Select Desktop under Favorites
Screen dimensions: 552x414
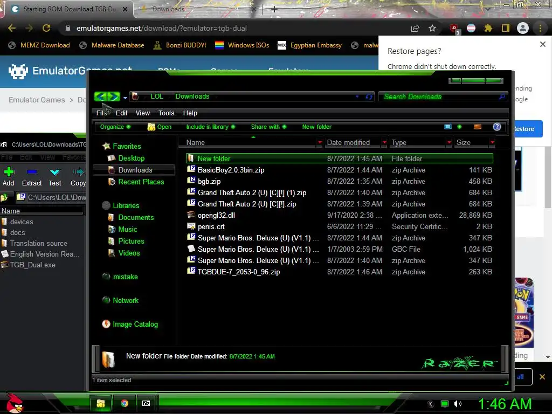tap(132, 158)
